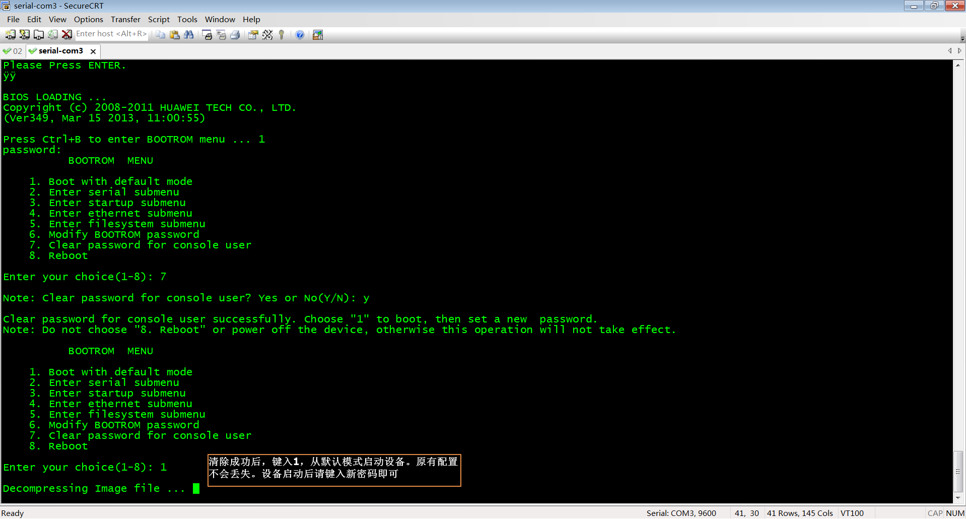Image resolution: width=966 pixels, height=519 pixels.
Task: Open the Help menu
Action: [x=251, y=19]
